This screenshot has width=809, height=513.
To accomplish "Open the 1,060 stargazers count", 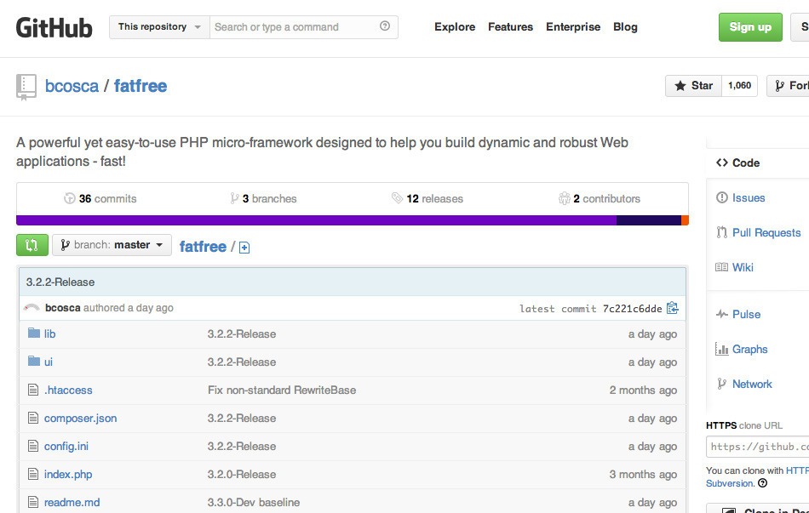I will tap(739, 86).
